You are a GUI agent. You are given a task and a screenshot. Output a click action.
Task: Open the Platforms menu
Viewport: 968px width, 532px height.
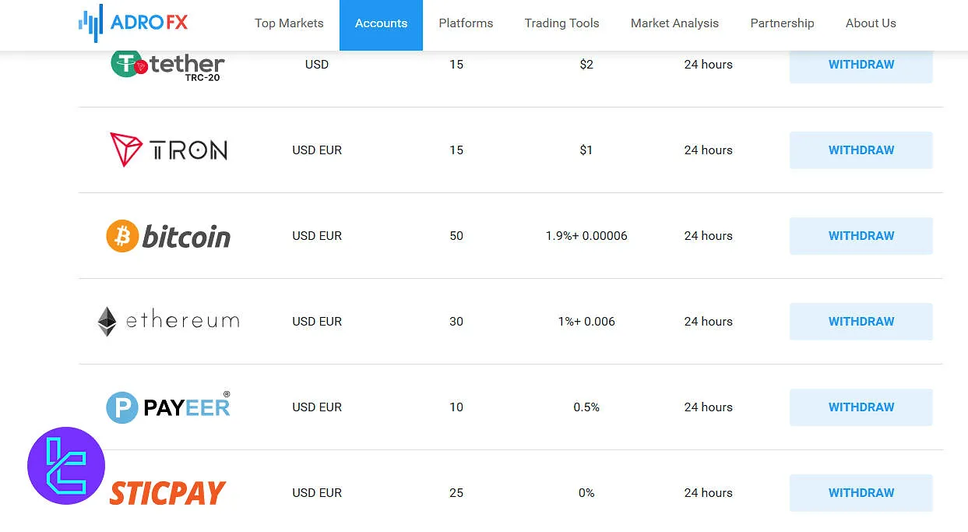(x=466, y=23)
